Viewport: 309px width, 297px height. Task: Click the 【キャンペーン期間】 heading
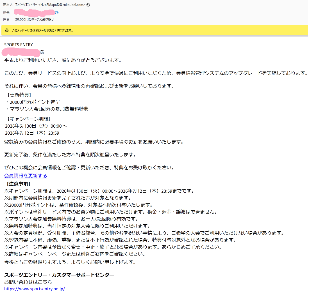point(29,119)
